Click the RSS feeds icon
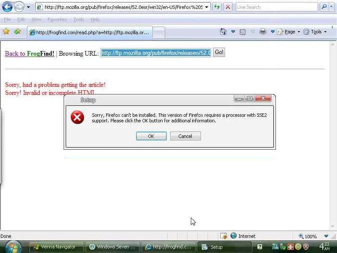Viewport: 337px width, 253px height. pos(243,32)
